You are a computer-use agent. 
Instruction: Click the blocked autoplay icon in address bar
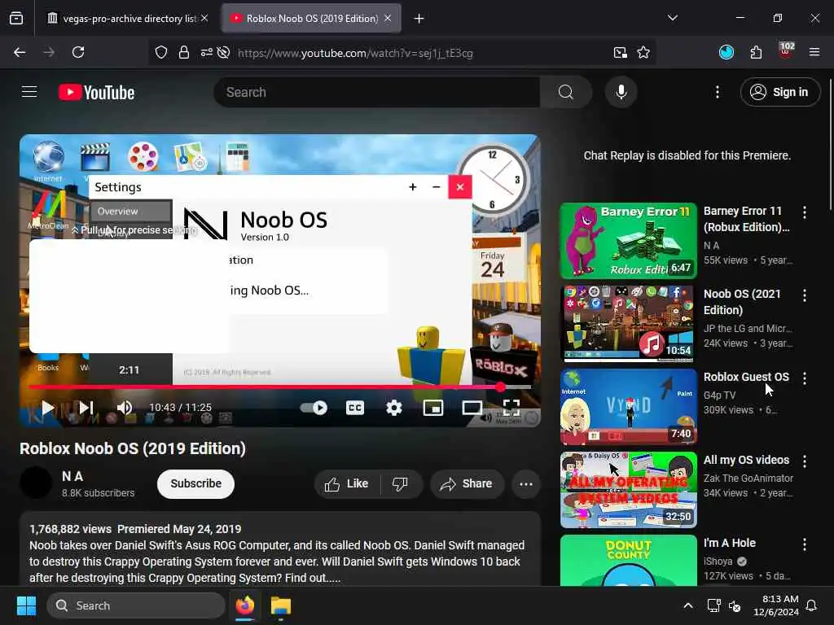click(224, 52)
